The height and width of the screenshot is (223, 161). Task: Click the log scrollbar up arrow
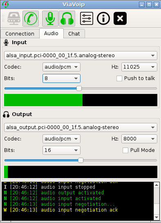pos(157,185)
